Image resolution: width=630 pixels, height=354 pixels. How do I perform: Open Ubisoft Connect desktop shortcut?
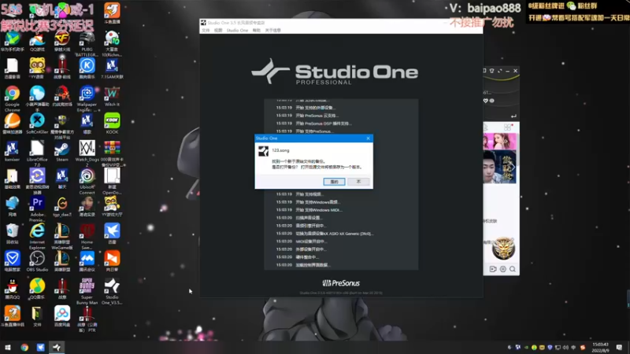coord(87,181)
